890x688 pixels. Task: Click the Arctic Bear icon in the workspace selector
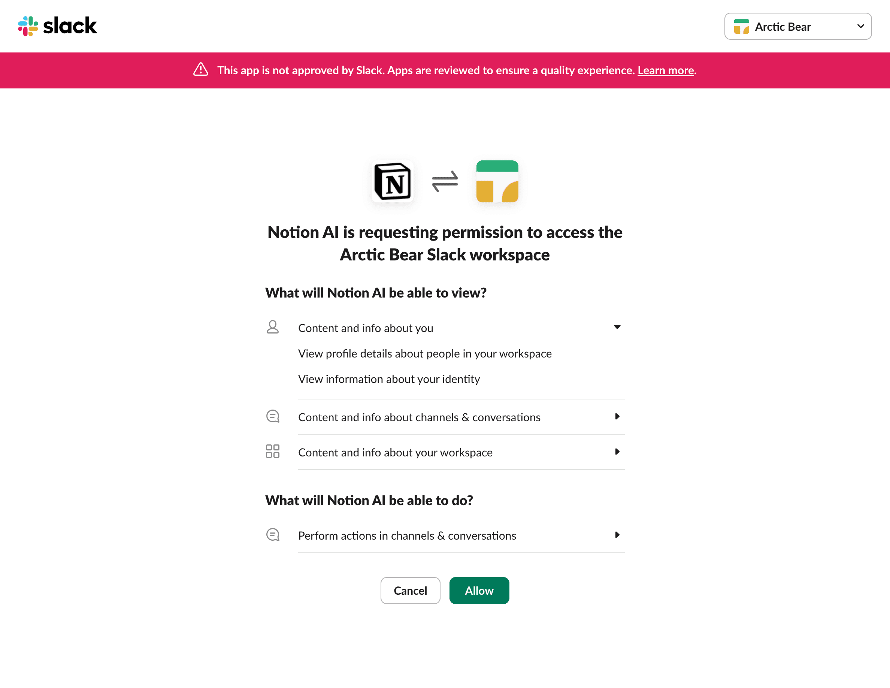[x=742, y=26]
